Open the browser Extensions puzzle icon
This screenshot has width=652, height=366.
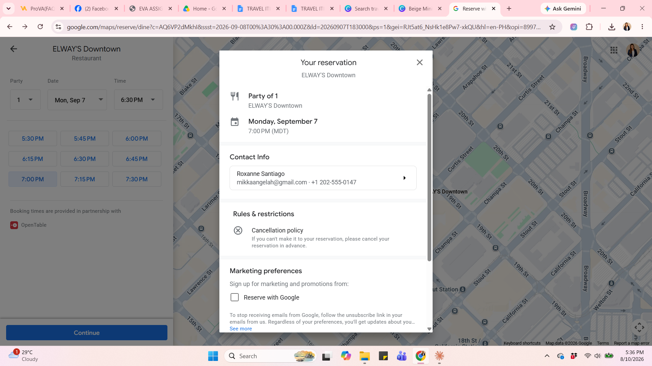click(x=589, y=27)
